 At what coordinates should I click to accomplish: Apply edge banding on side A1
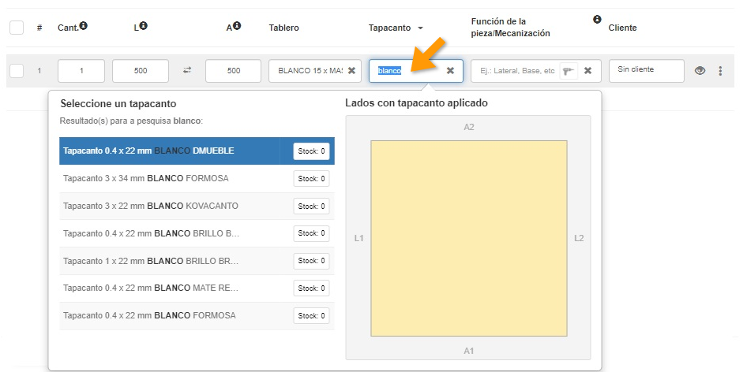click(469, 351)
